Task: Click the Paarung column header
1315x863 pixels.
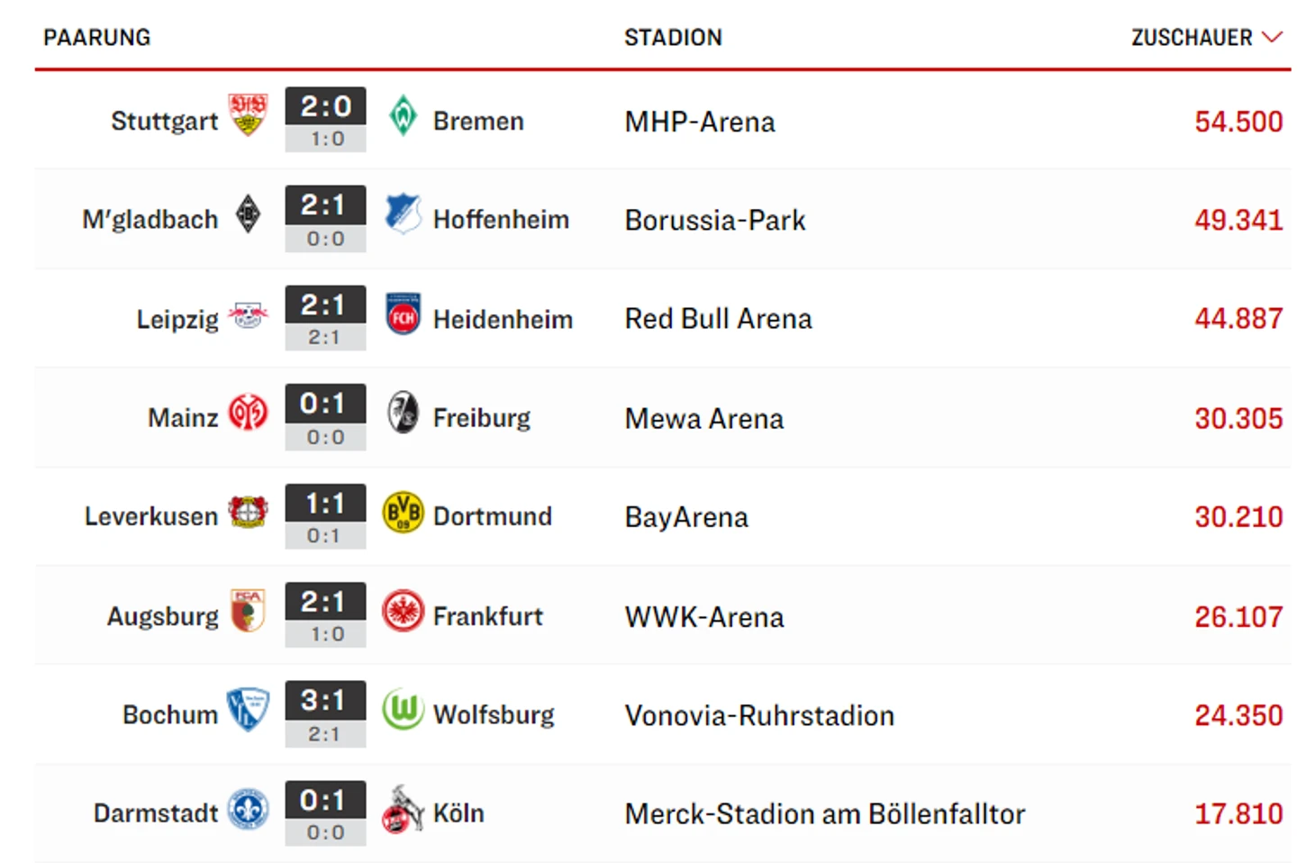Action: [97, 38]
